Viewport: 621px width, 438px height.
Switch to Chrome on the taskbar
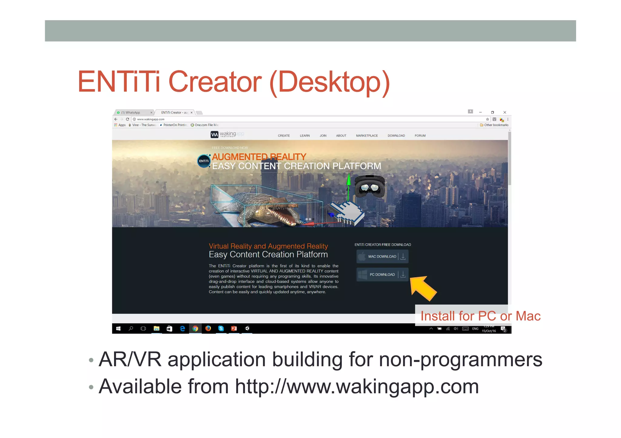pos(195,328)
